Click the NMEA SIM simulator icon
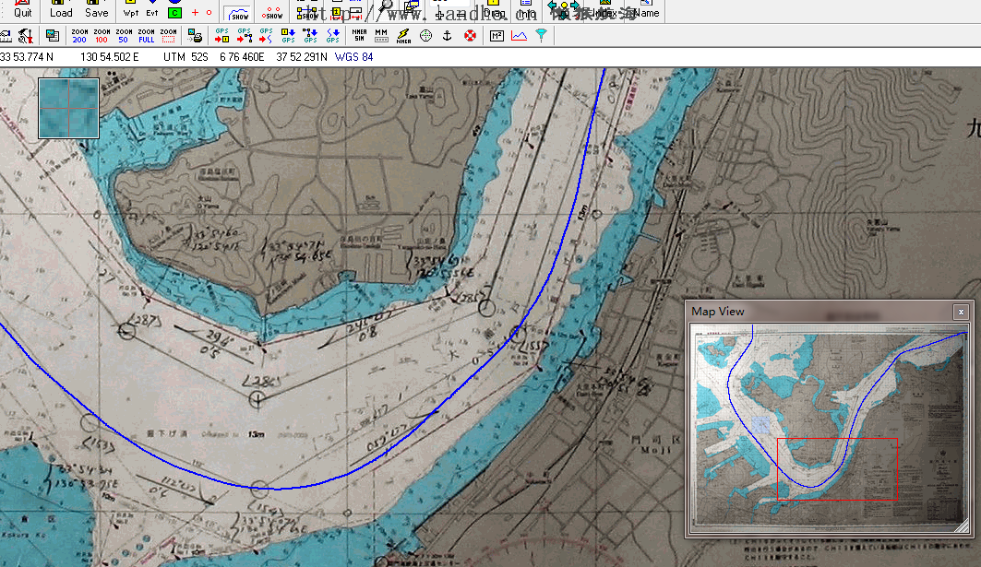Viewport: 981px width, 567px height. (359, 36)
